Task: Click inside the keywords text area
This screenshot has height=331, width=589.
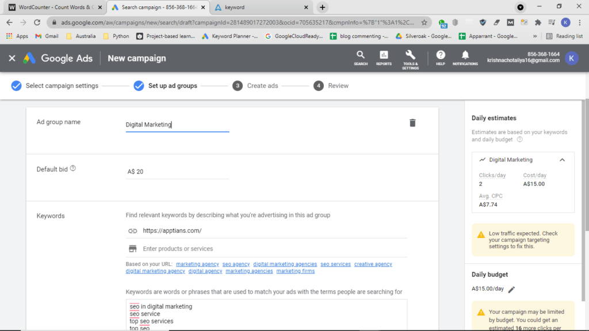Action: [266, 315]
